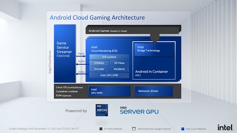The image size is (237, 133).
Task: Select the Renderer box
Action: tap(119, 69)
